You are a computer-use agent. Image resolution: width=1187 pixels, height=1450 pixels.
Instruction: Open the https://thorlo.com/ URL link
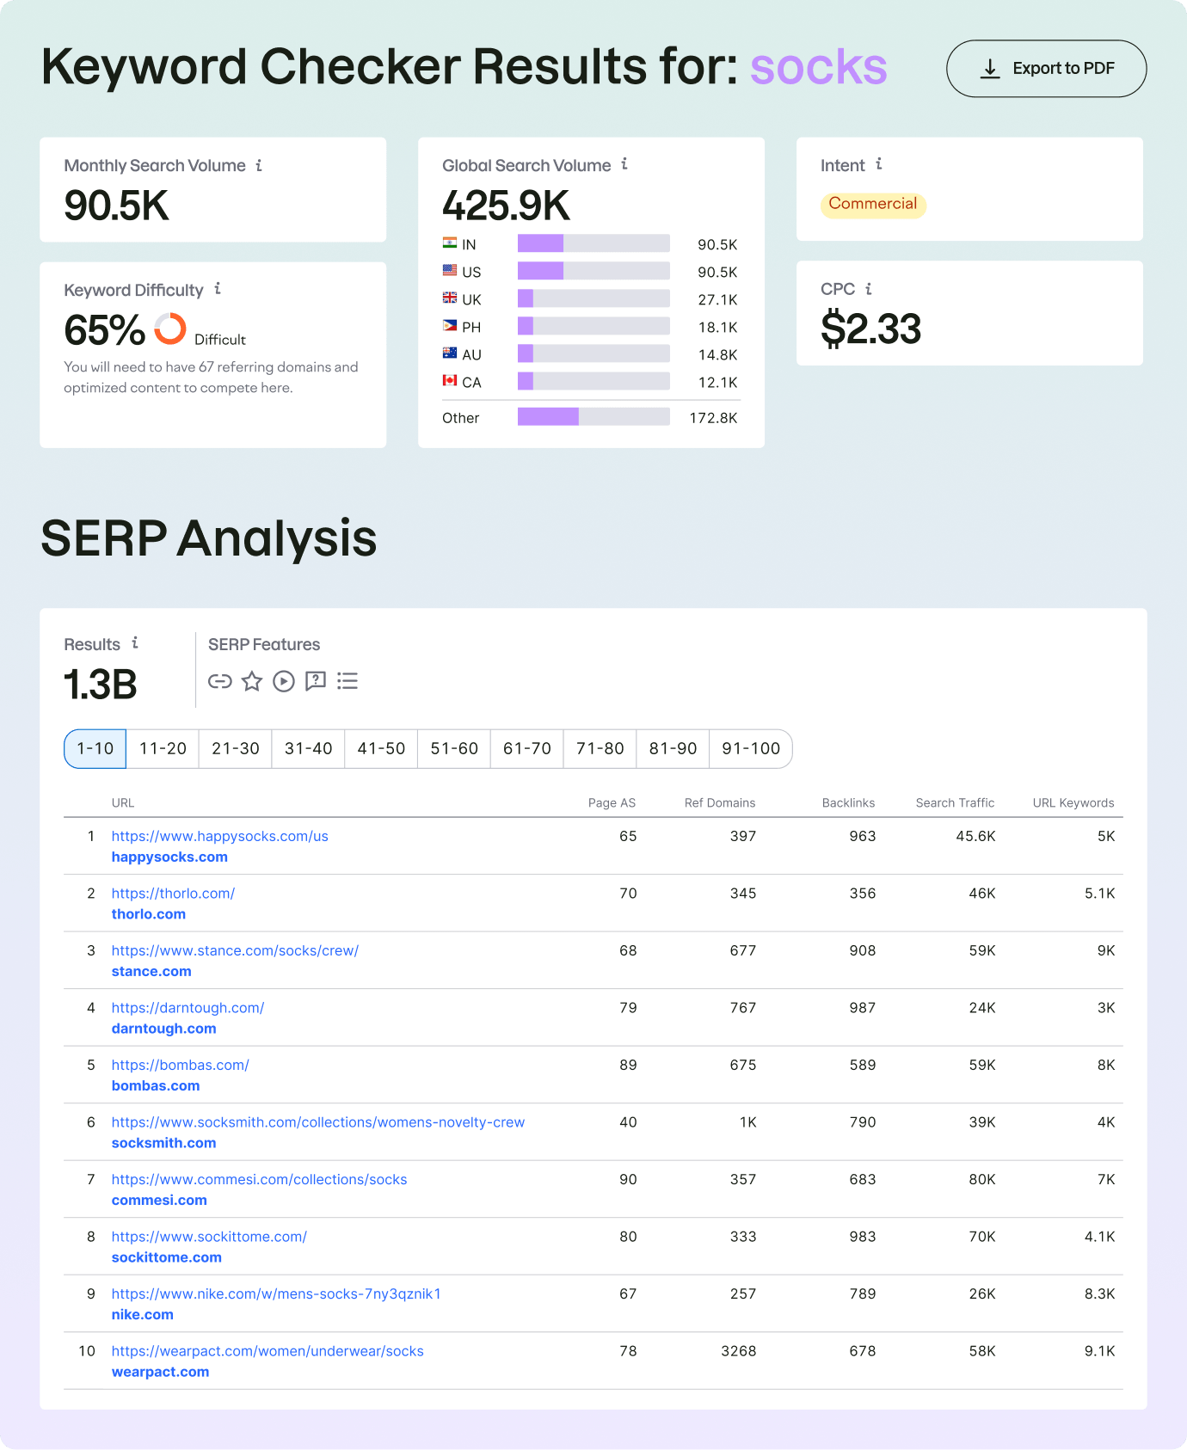click(173, 894)
